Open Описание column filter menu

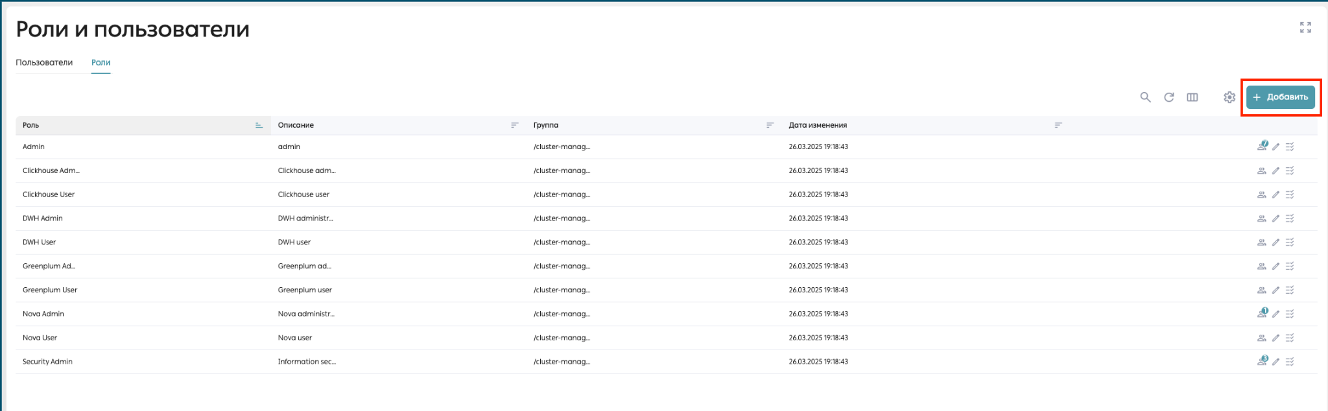tap(514, 125)
